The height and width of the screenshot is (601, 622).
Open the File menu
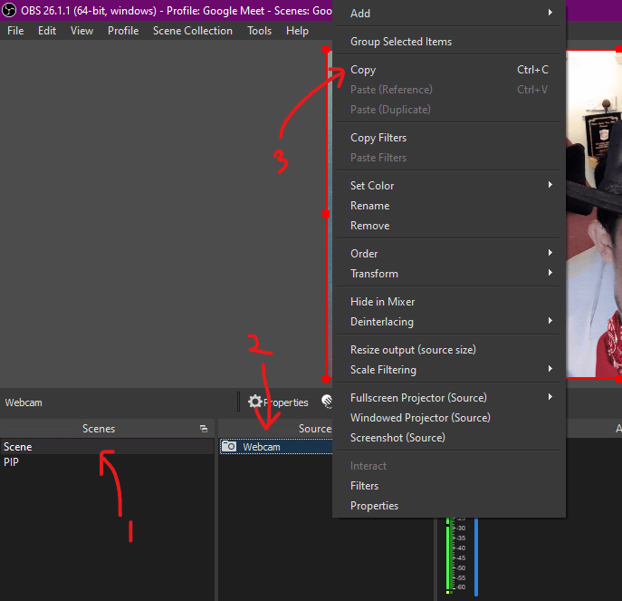(15, 31)
